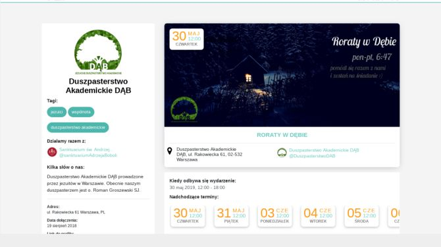Click the event address text ul. Rakowiecka 61
The width and height of the screenshot is (441, 247).
coord(209,154)
